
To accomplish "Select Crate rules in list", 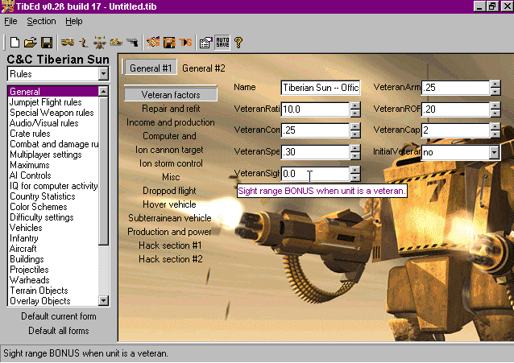I will [53, 134].
